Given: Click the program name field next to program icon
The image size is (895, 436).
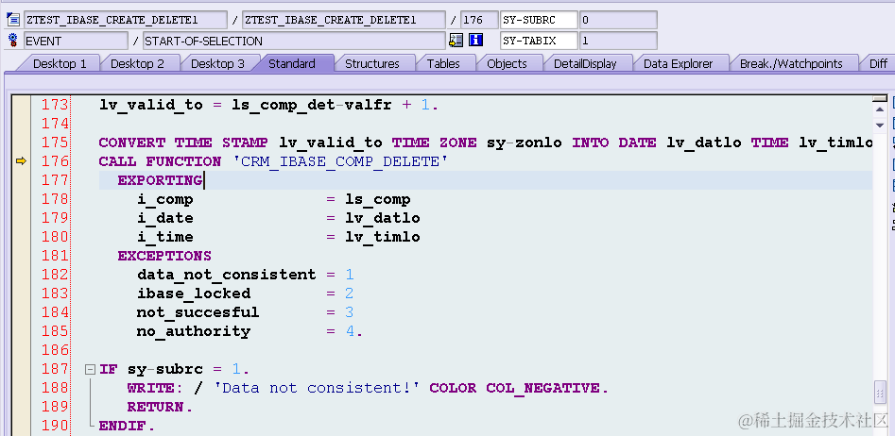Looking at the screenshot, I should coord(125,20).
